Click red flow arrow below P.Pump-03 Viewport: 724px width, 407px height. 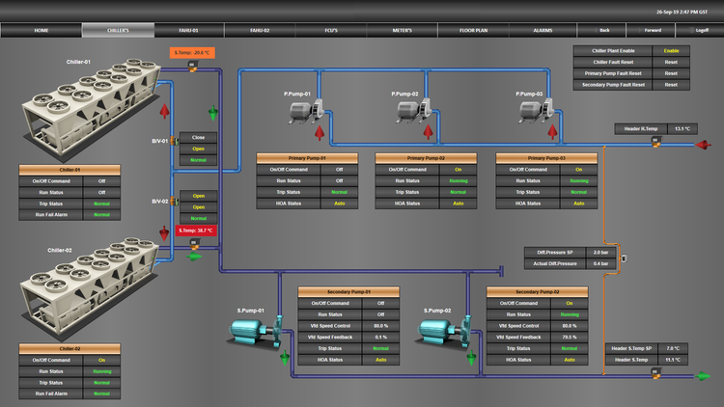pos(552,132)
